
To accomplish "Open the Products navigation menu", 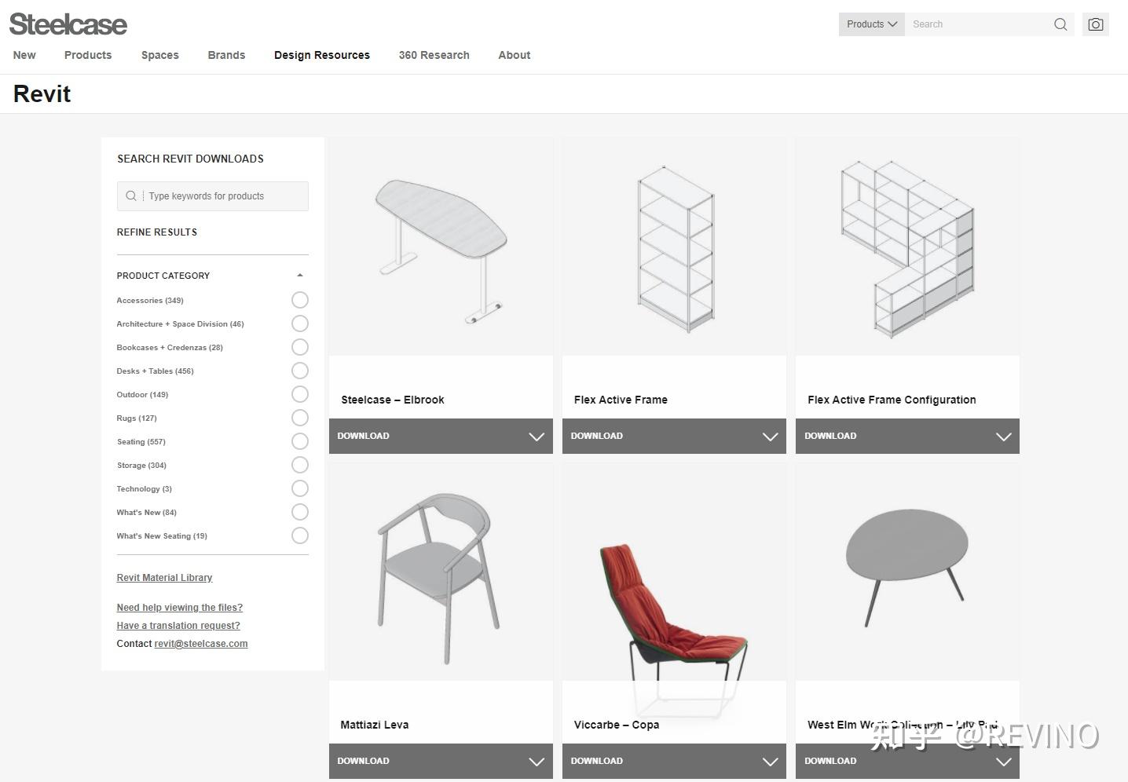I will click(x=88, y=55).
